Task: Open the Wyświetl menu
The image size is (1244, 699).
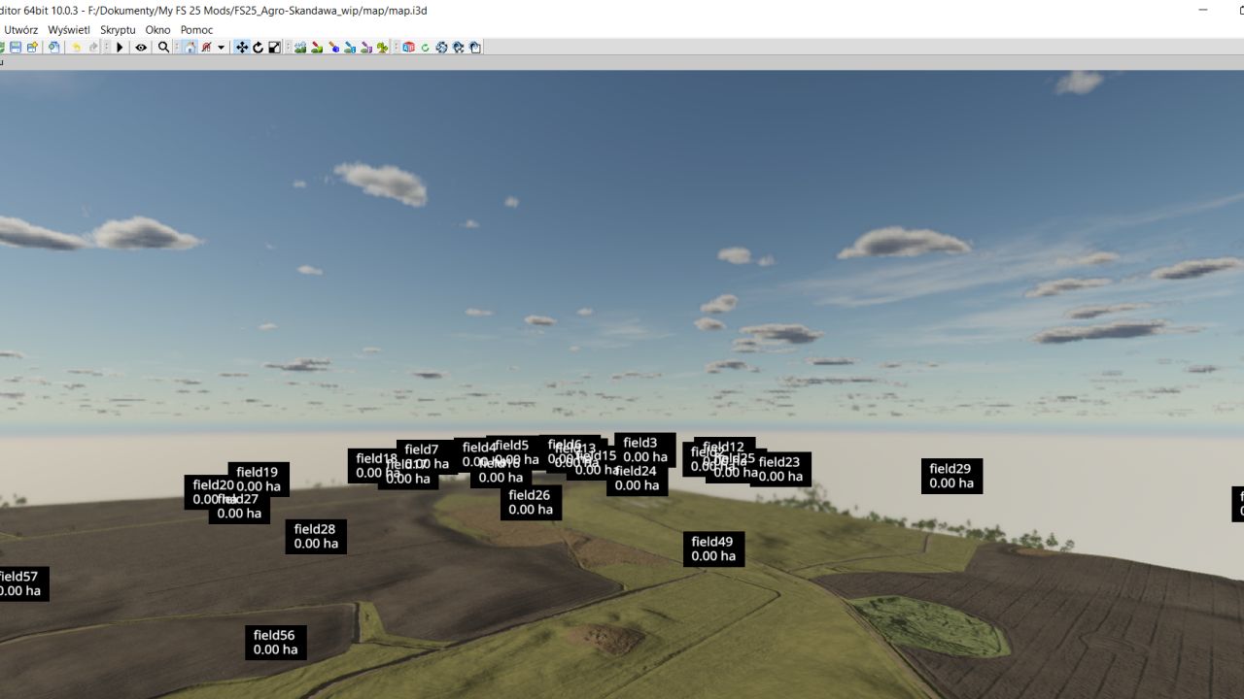Action: coord(68,30)
